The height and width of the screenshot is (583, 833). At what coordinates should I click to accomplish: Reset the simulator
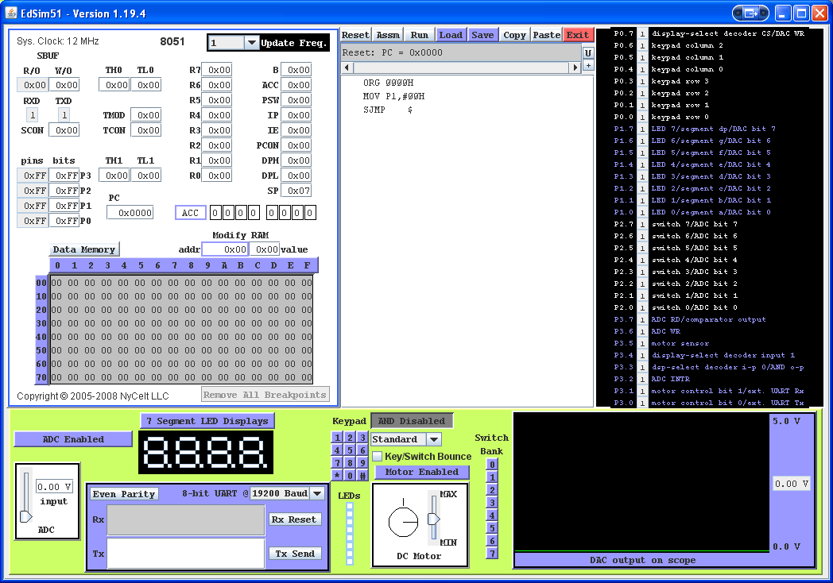click(x=355, y=34)
